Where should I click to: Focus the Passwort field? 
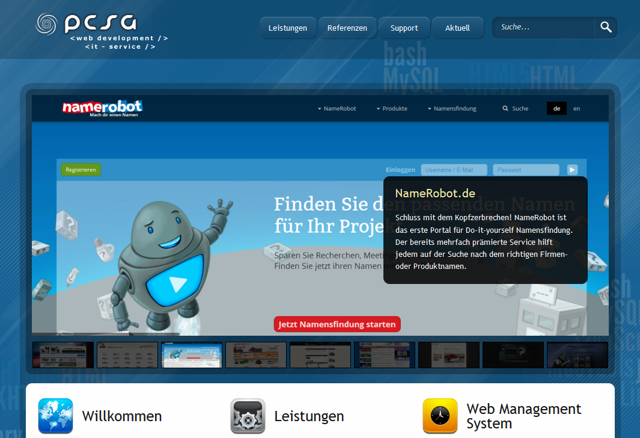(526, 170)
